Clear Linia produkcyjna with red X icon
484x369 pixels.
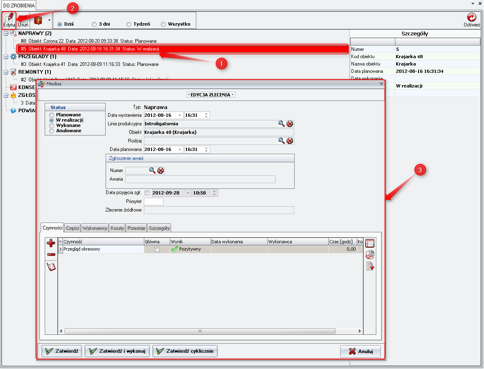290,124
